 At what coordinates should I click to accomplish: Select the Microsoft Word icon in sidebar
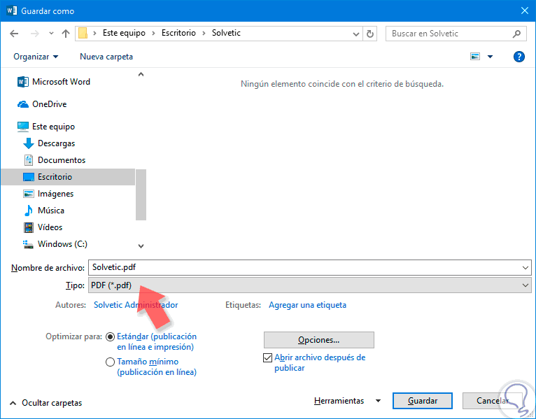coord(22,82)
